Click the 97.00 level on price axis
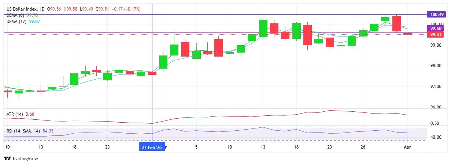 436,87
